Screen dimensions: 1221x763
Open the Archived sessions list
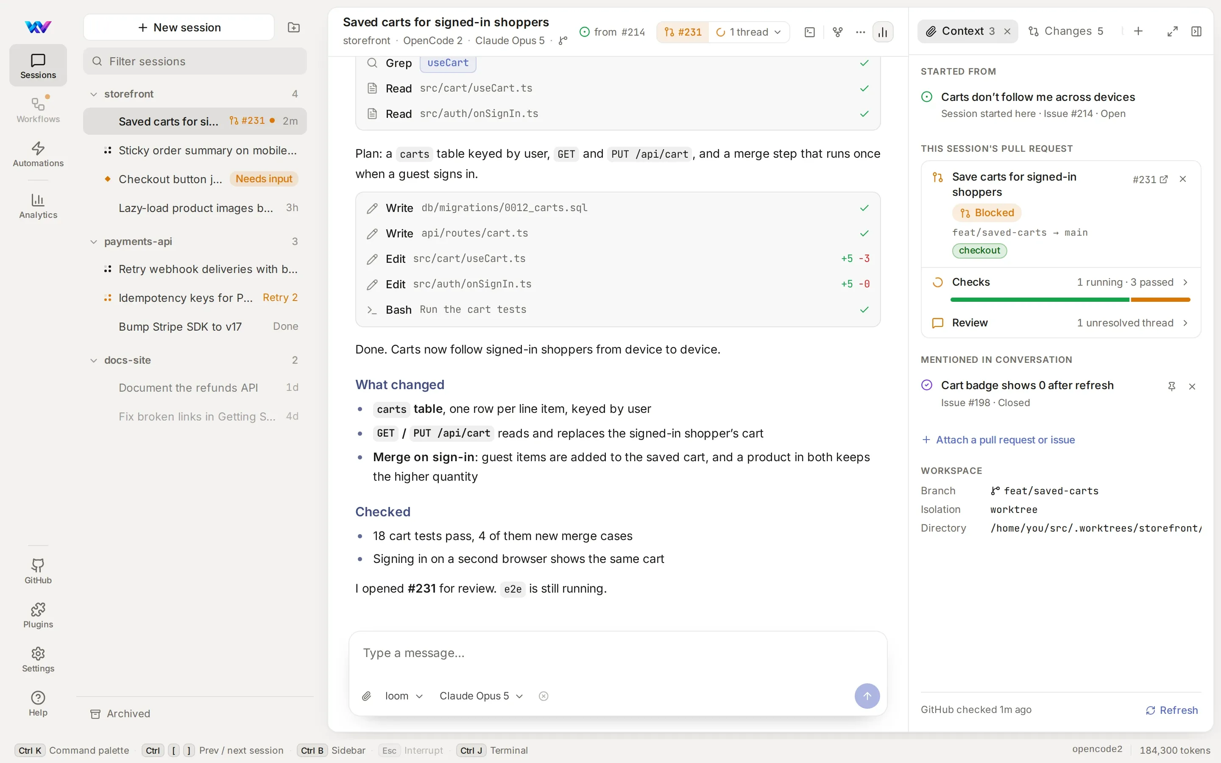[120, 713]
